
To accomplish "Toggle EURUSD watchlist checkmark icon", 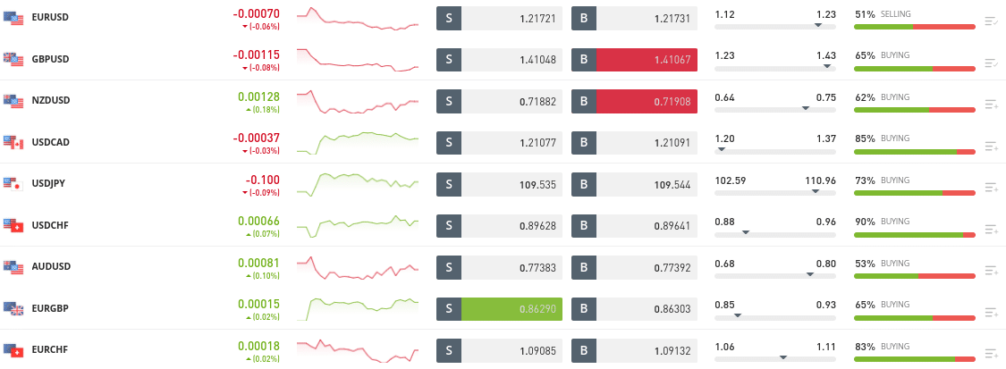I will 990,21.
